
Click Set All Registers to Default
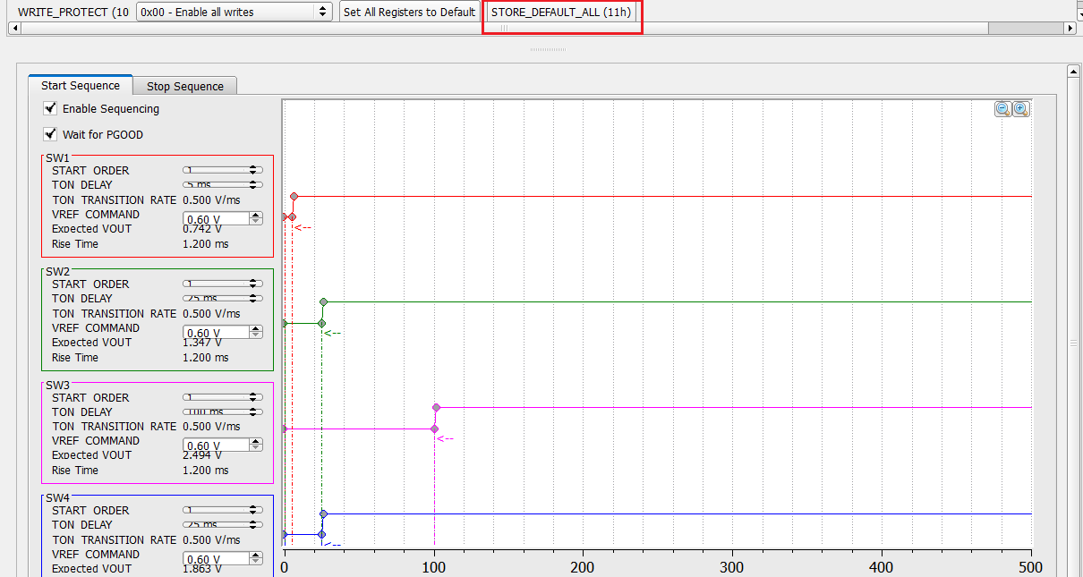coord(410,12)
